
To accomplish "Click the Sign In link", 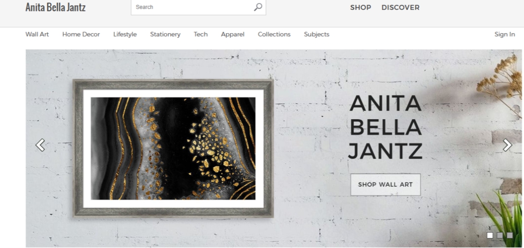I will (504, 34).
